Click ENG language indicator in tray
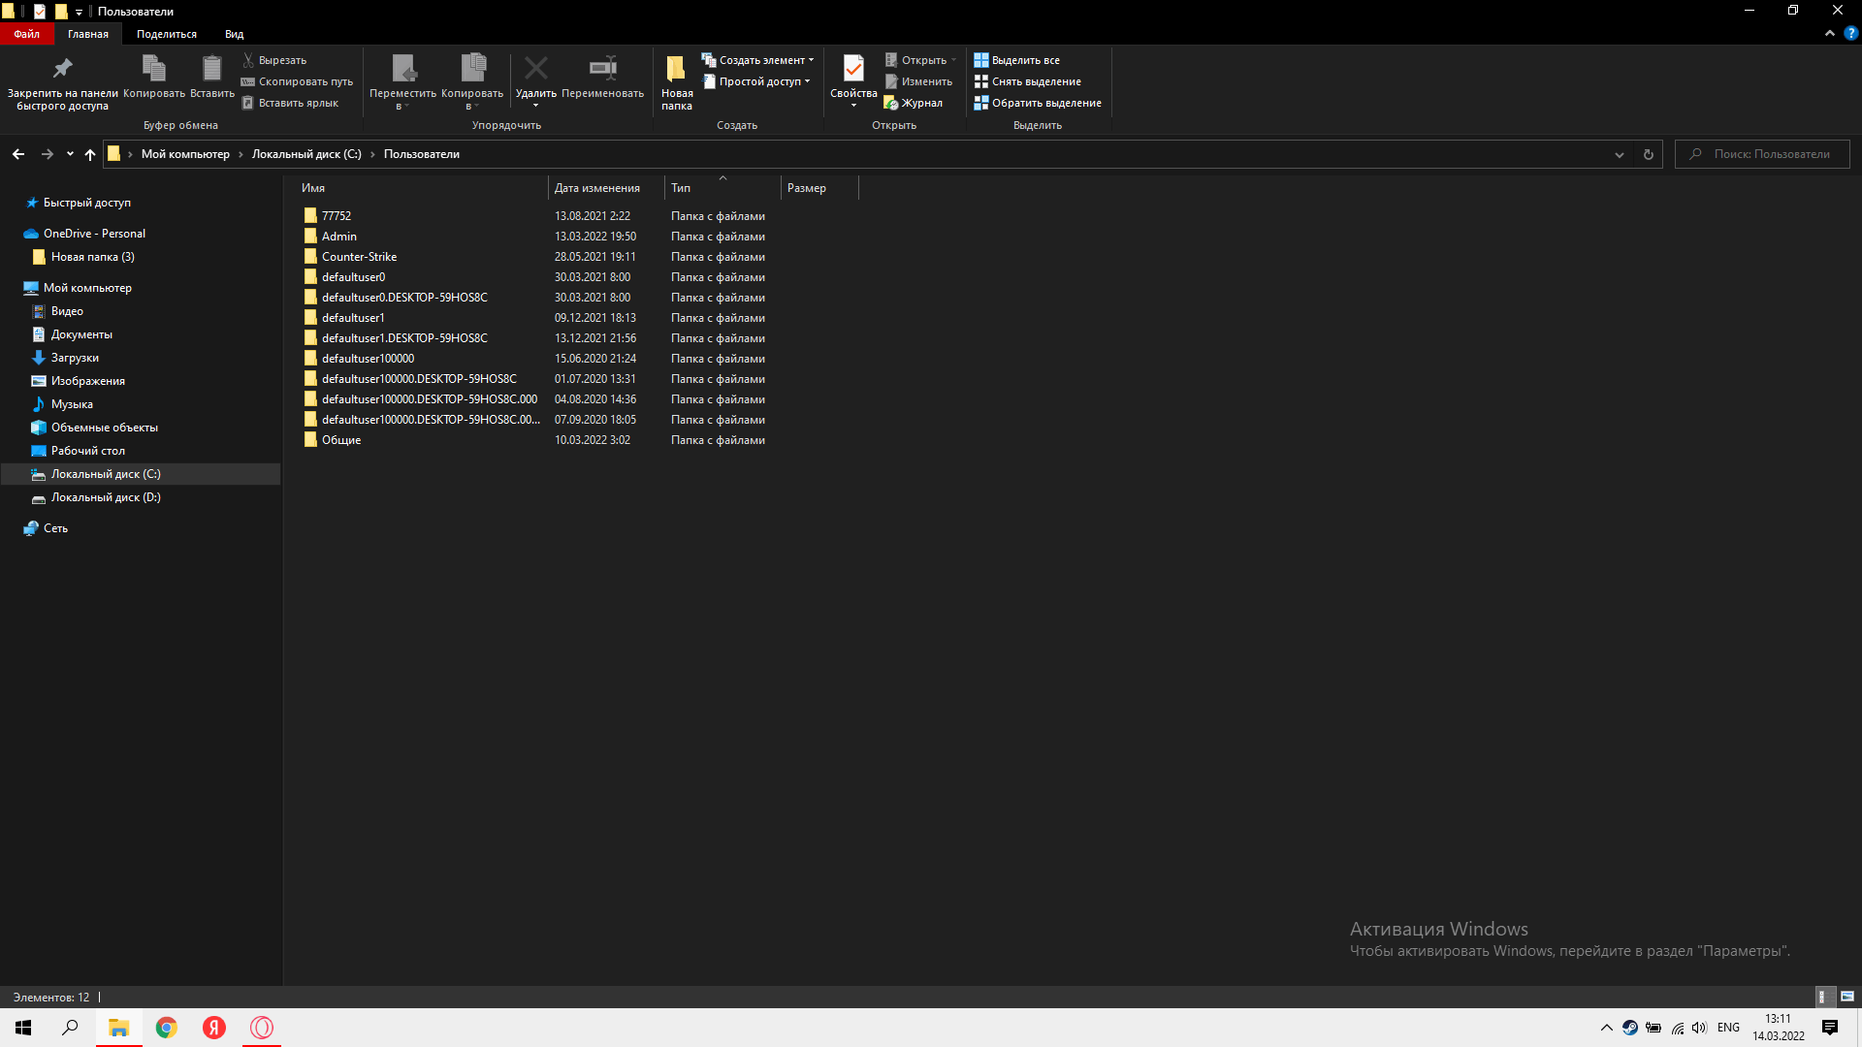 pyautogui.click(x=1728, y=1028)
